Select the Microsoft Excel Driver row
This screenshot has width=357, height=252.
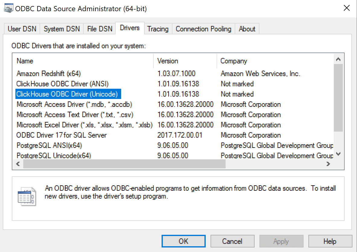pyautogui.click(x=85, y=125)
